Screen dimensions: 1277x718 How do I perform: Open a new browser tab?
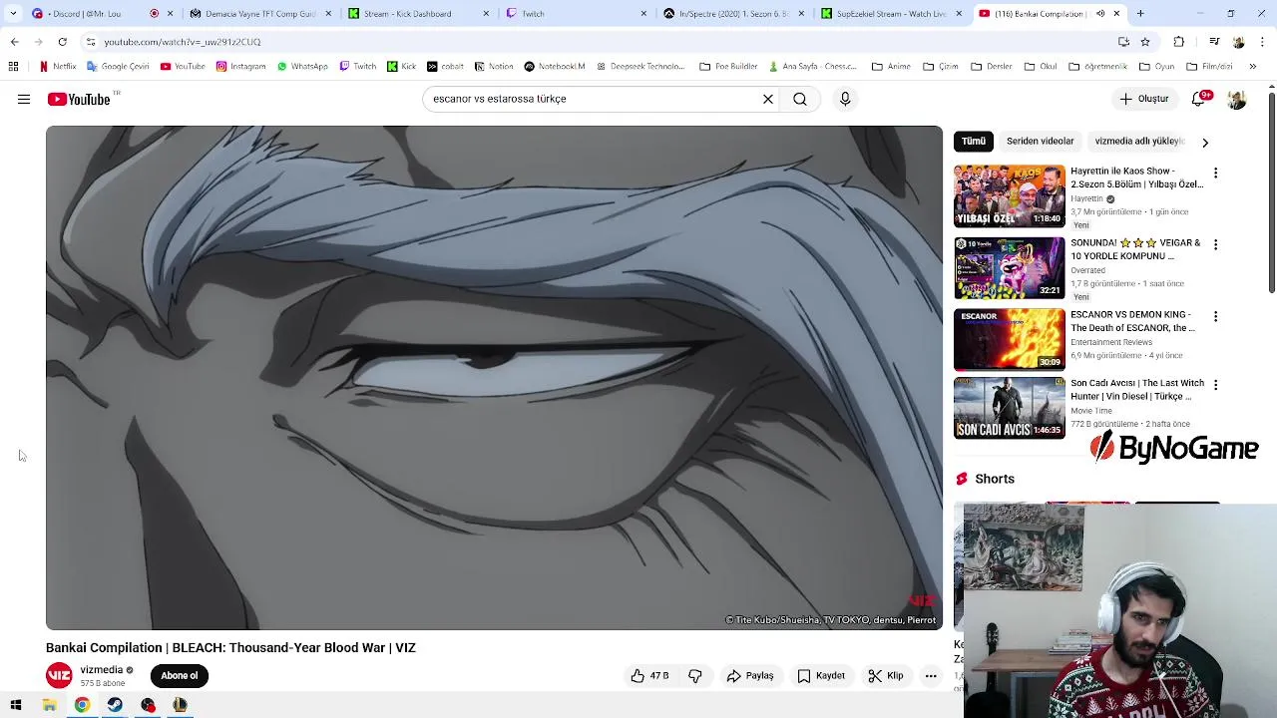click(x=1140, y=14)
